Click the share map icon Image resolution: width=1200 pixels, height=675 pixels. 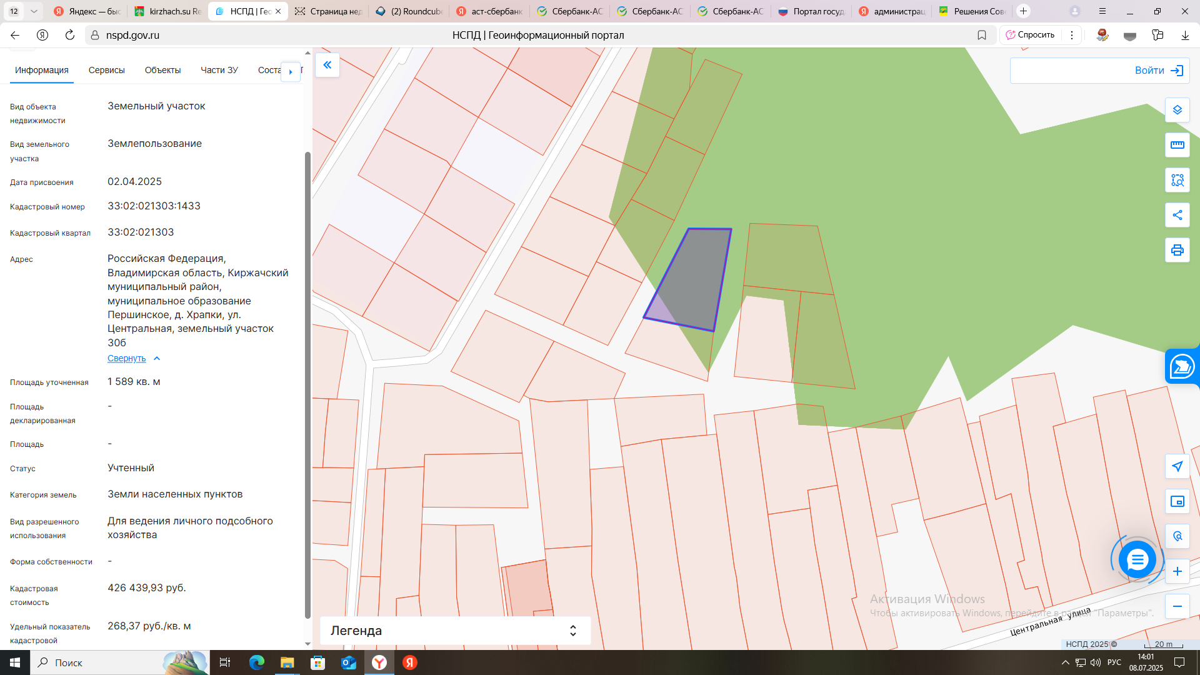pos(1177,215)
